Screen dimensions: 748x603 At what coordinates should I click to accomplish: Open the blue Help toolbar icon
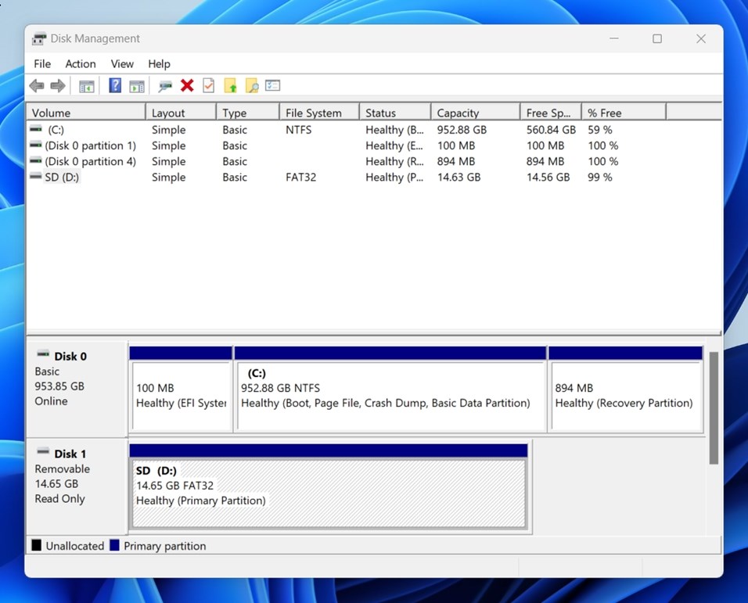pyautogui.click(x=114, y=85)
